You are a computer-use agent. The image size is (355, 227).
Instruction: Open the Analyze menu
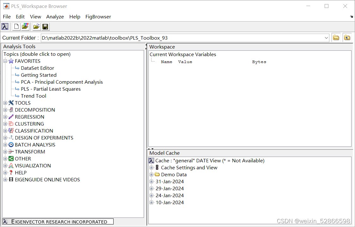[55, 16]
